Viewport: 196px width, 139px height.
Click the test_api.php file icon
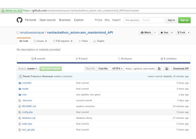20,130
